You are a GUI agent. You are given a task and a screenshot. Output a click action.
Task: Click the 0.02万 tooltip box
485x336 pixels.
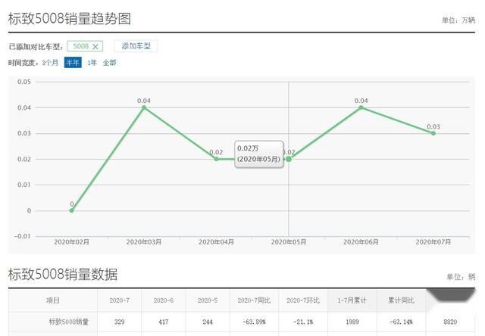(259, 154)
